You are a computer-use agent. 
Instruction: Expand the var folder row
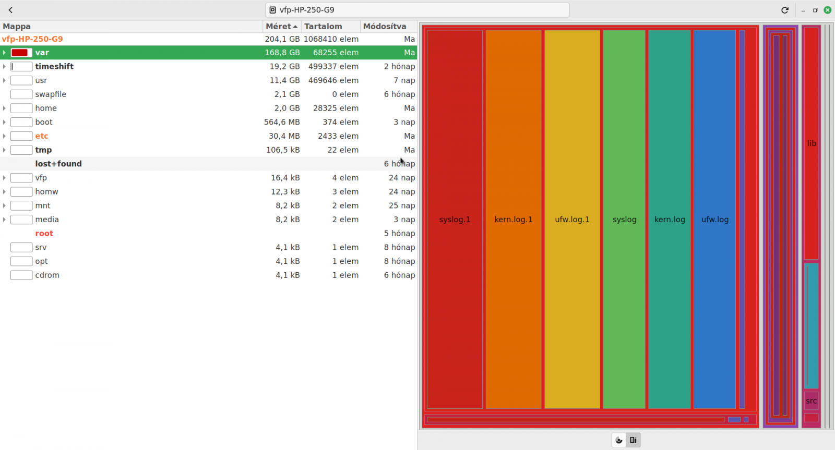(x=4, y=53)
